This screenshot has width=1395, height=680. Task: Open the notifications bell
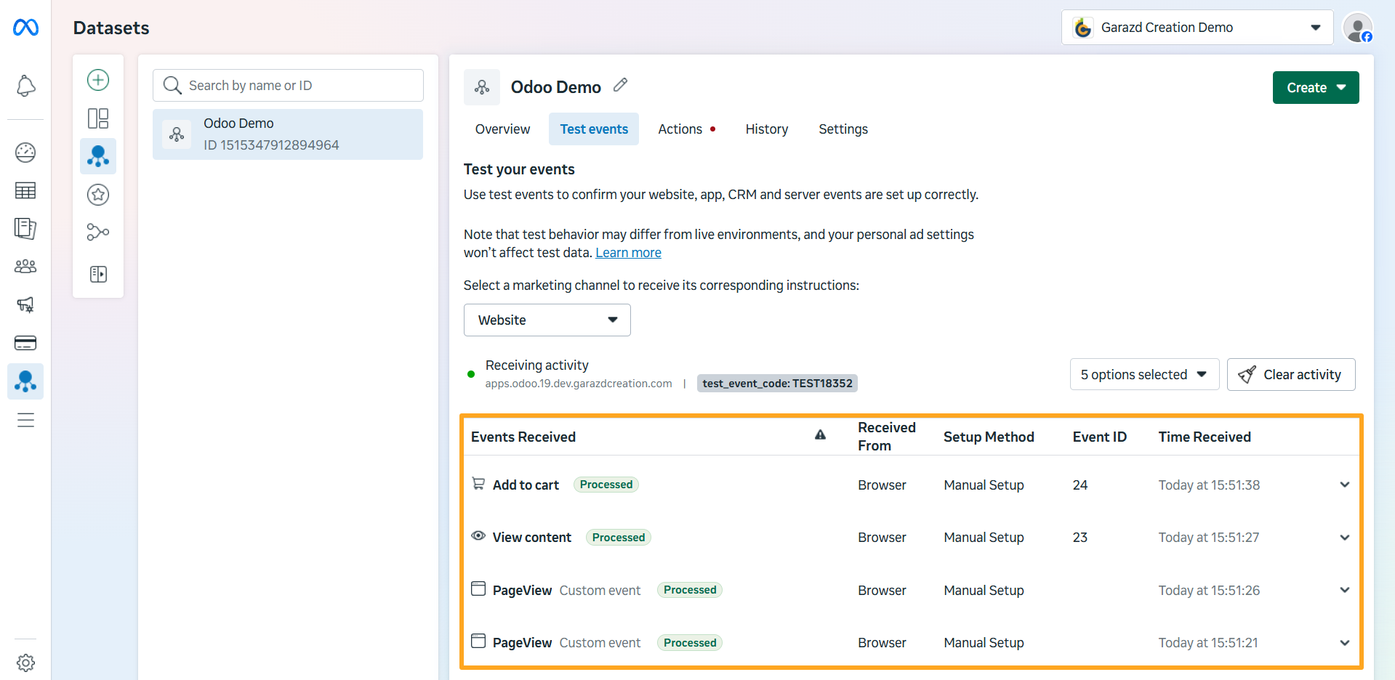(x=25, y=86)
